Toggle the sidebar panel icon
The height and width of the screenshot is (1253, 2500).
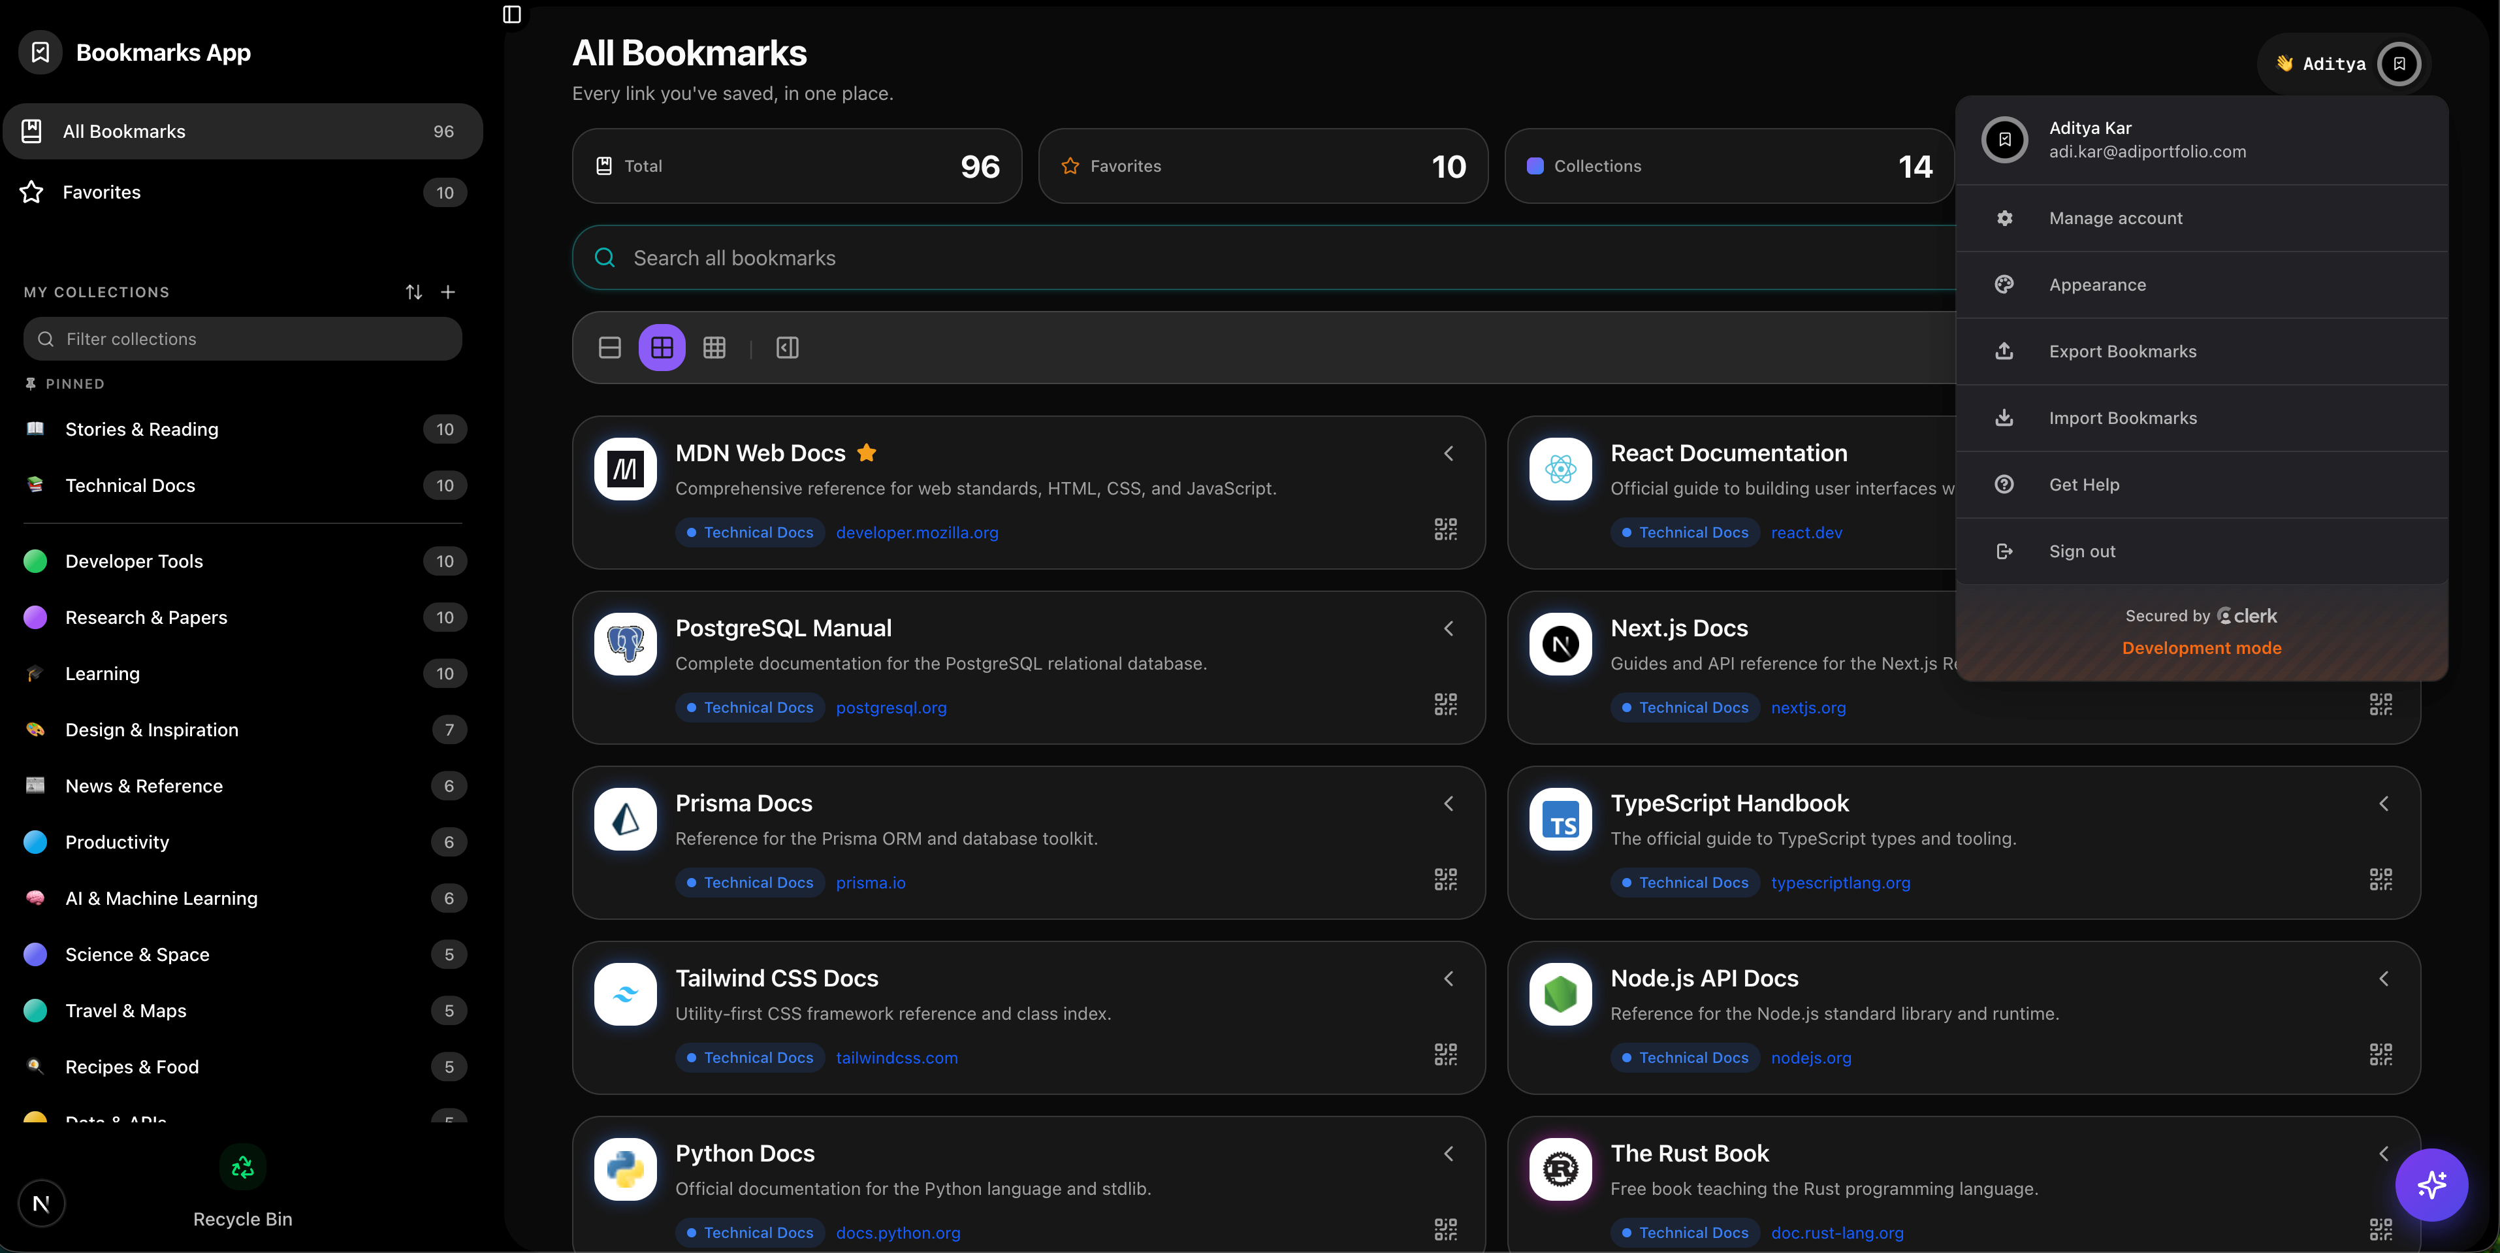[511, 14]
